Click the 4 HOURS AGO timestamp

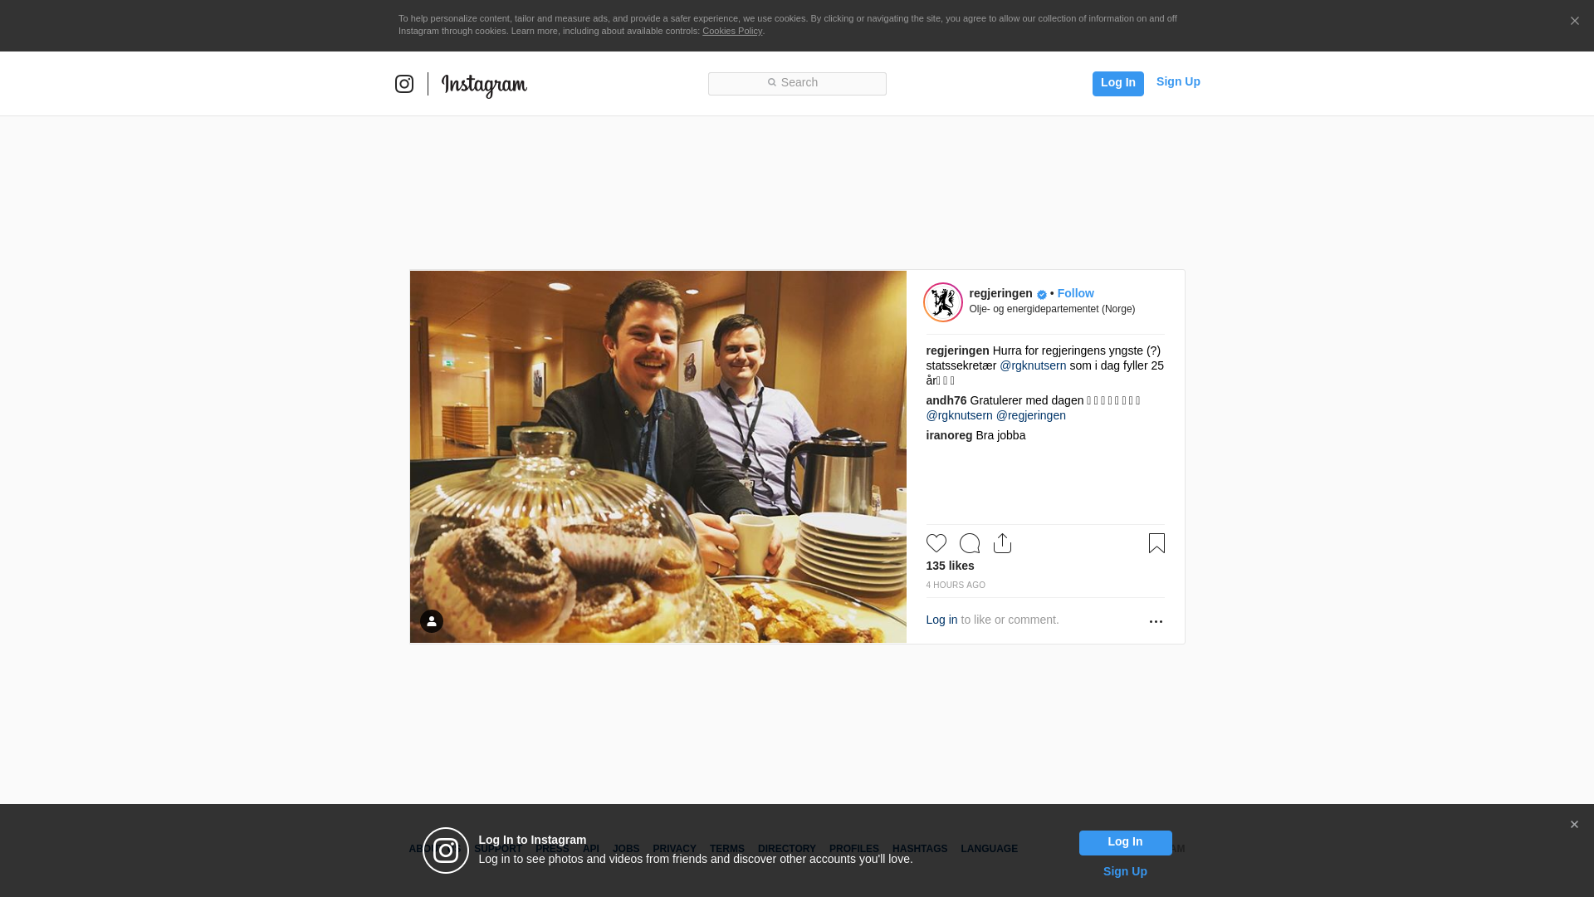click(955, 586)
